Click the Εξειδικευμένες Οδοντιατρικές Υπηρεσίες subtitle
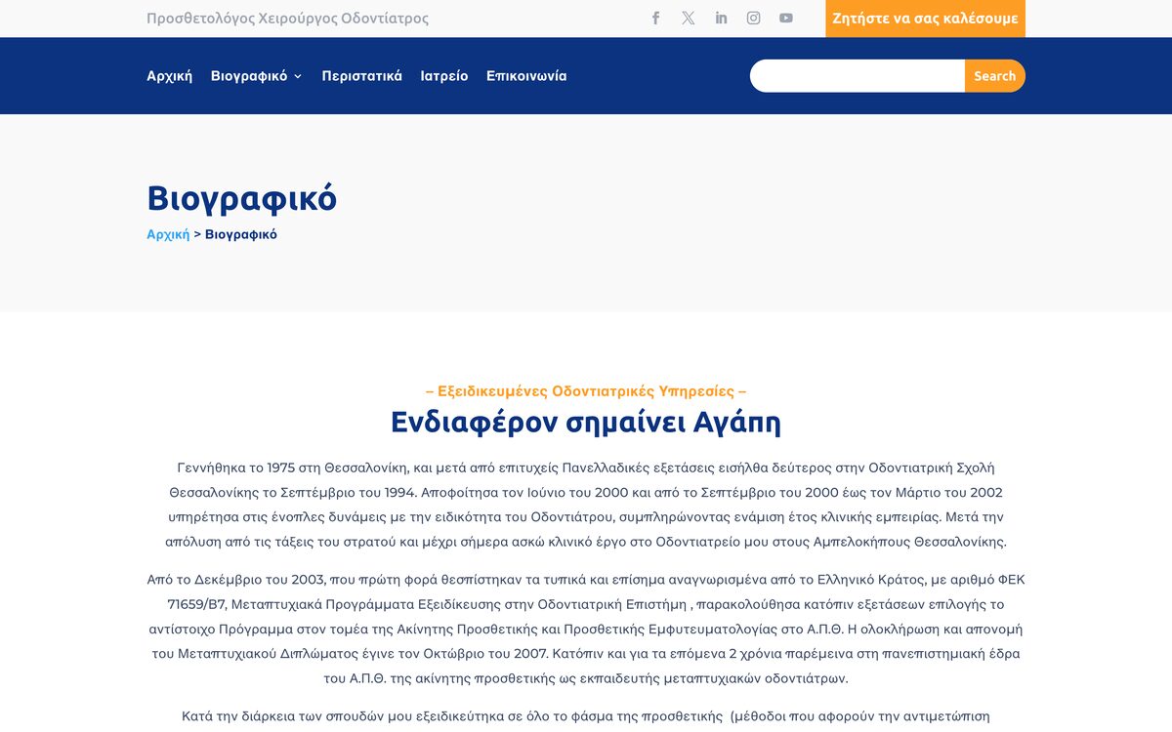Image resolution: width=1172 pixels, height=732 pixels. coord(586,391)
